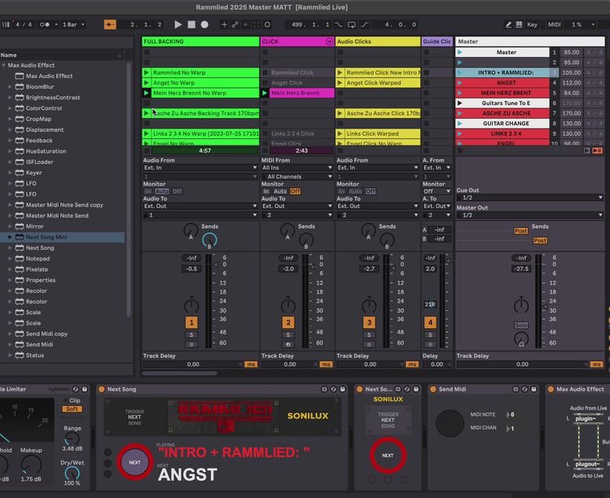Screen dimensions: 610x498
Task: Click the transport Stop button
Action: 191,24
